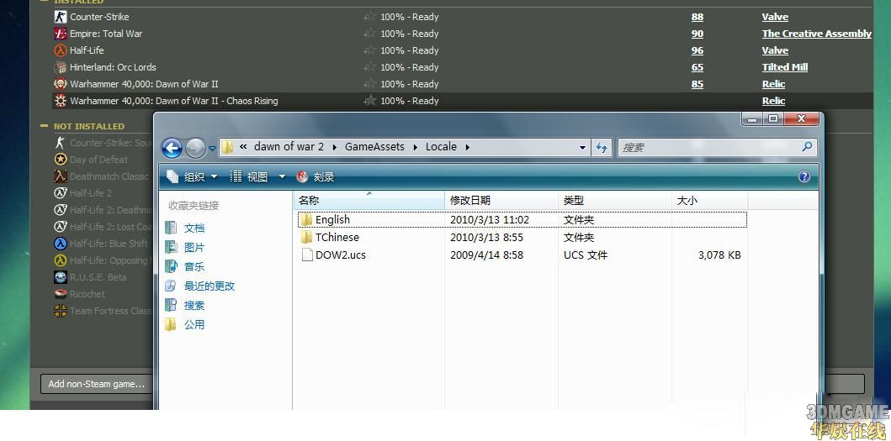Click Half-Life: Blue Shift icon
Image resolution: width=891 pixels, height=441 pixels.
coord(61,244)
